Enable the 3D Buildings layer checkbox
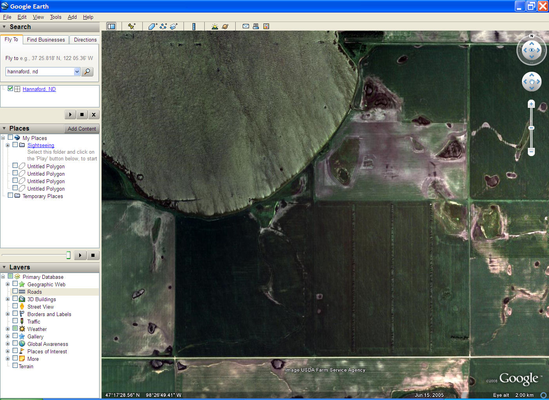 tap(15, 299)
